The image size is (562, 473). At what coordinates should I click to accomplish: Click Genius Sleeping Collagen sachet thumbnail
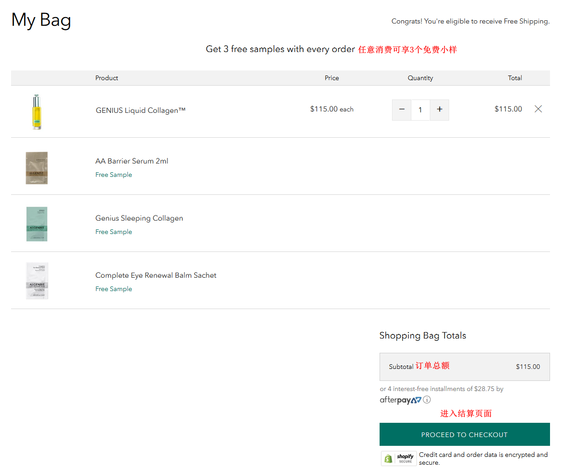[37, 224]
